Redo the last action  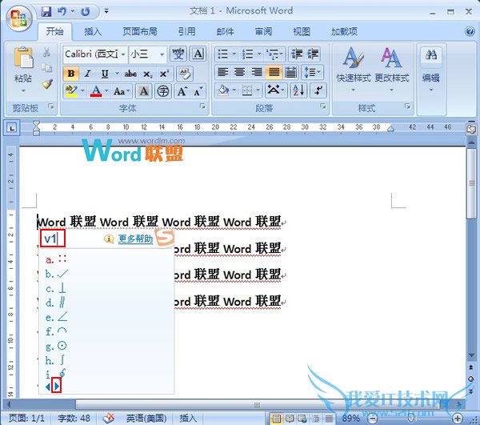click(85, 12)
